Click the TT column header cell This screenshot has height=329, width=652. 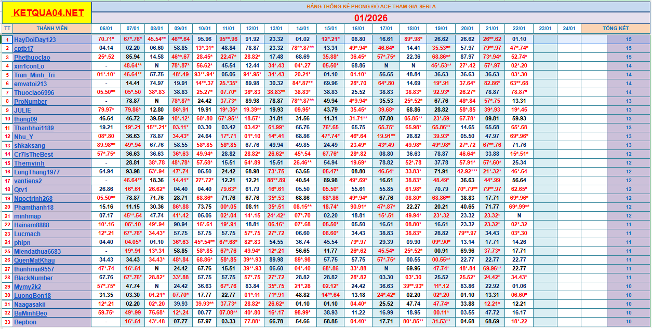[x=7, y=28]
